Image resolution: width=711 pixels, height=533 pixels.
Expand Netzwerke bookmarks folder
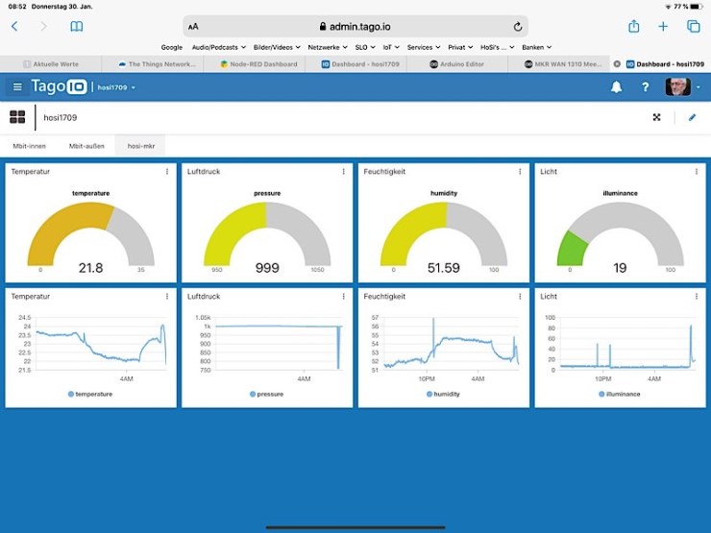[x=328, y=47]
